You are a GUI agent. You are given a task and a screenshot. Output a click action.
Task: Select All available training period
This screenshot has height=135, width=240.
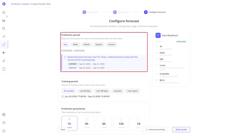(x=69, y=91)
